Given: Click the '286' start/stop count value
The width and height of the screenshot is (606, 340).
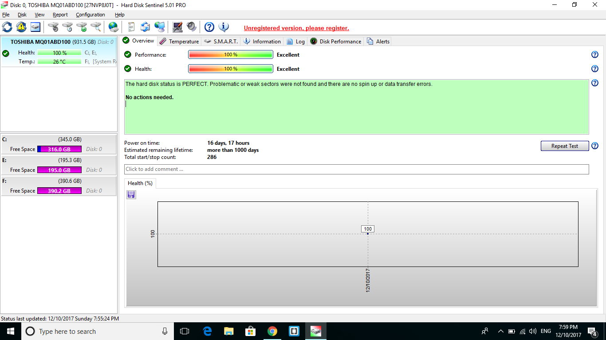Looking at the screenshot, I should 212,157.
